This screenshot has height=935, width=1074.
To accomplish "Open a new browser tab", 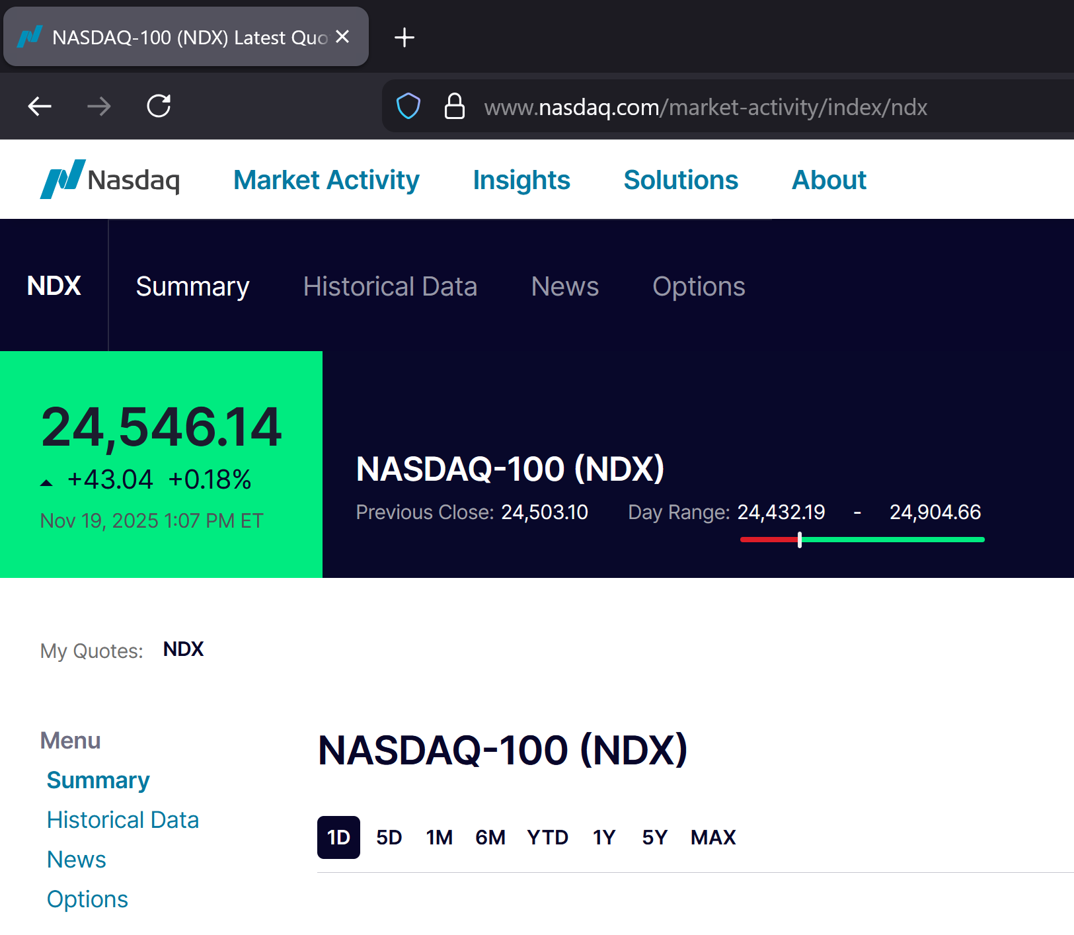I will [404, 38].
